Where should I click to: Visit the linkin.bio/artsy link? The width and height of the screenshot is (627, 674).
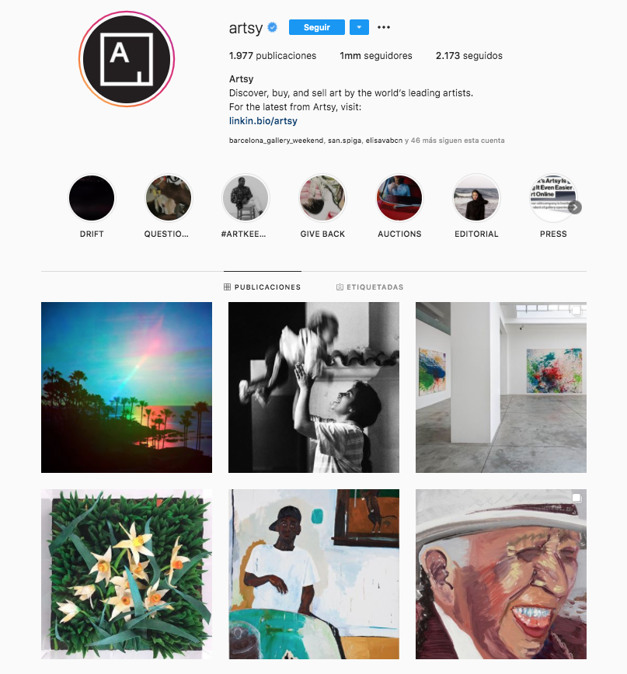point(263,121)
